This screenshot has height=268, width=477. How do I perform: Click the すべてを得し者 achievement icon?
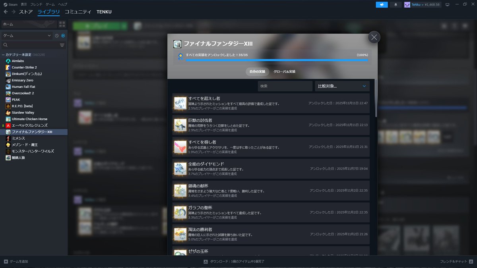point(180,147)
